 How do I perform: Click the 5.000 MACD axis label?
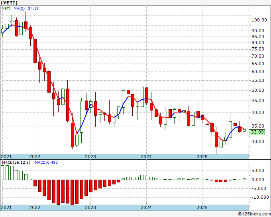[x=258, y=170]
